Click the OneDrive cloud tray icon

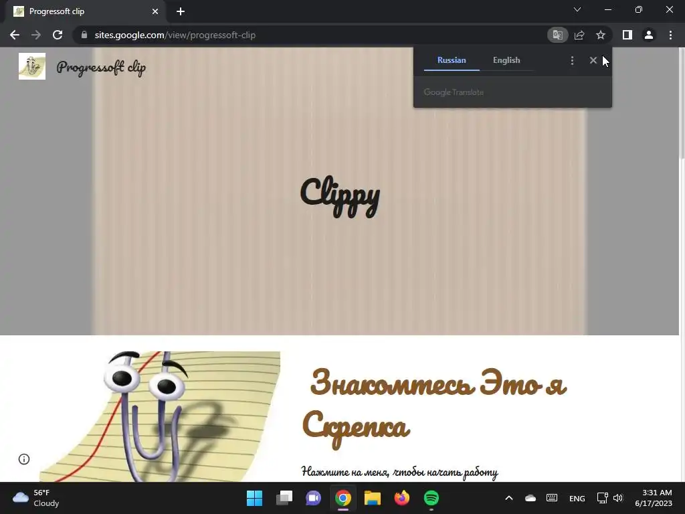click(x=530, y=498)
